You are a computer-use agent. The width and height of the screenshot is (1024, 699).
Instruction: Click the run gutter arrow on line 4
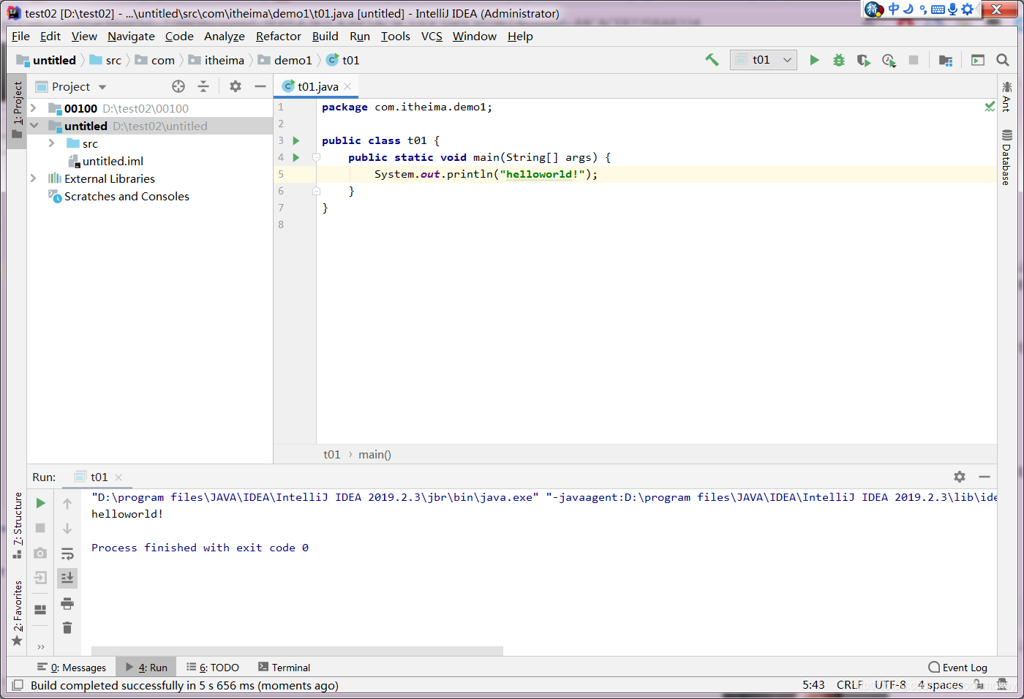click(296, 157)
